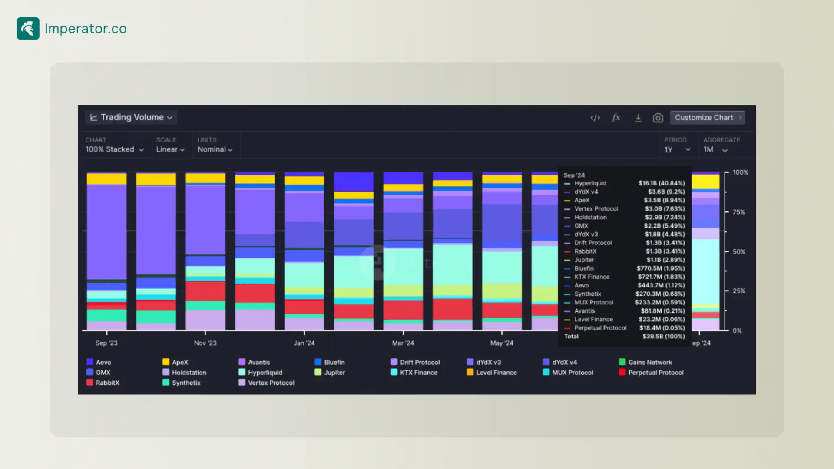Open the Customize Chart panel

708,118
